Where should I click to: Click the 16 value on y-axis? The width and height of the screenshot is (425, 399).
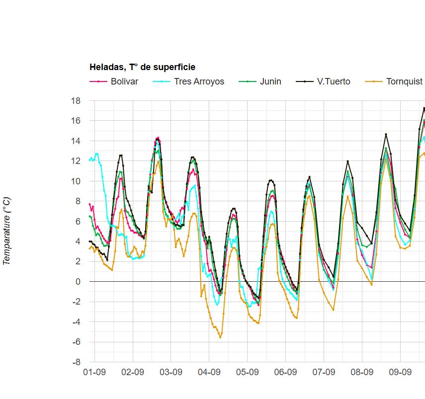point(76,121)
